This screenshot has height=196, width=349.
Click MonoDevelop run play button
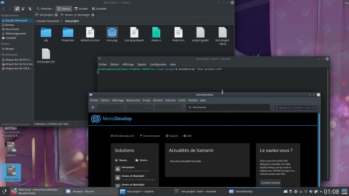click(93, 107)
